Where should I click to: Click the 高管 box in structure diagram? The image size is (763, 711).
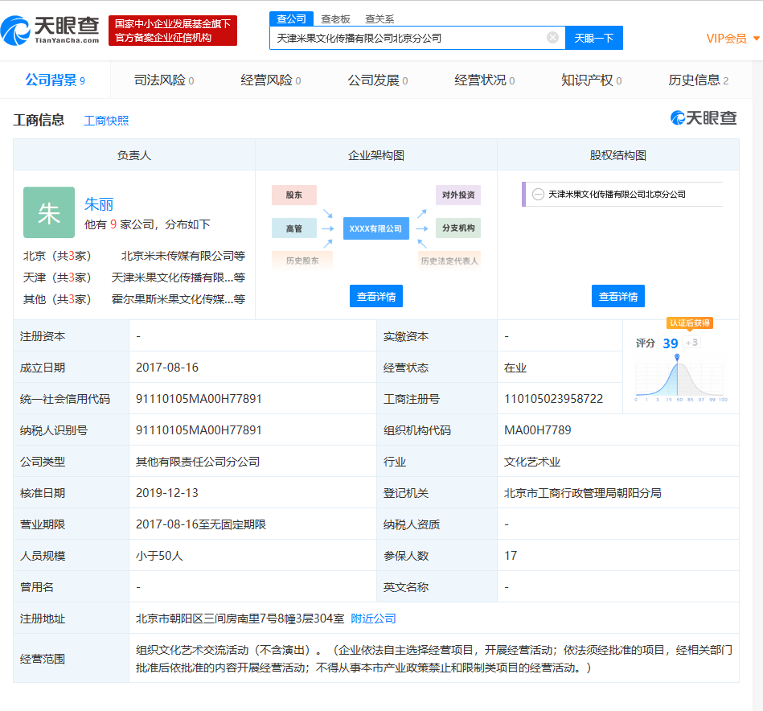pos(294,228)
